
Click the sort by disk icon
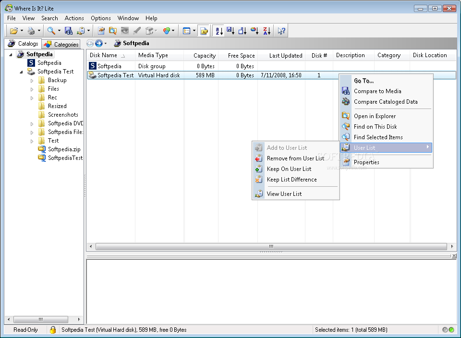click(x=230, y=31)
